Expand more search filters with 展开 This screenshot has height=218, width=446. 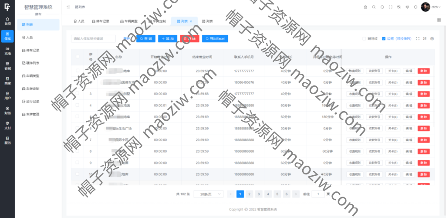[126, 39]
